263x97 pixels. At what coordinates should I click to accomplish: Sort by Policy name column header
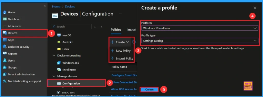119,67
